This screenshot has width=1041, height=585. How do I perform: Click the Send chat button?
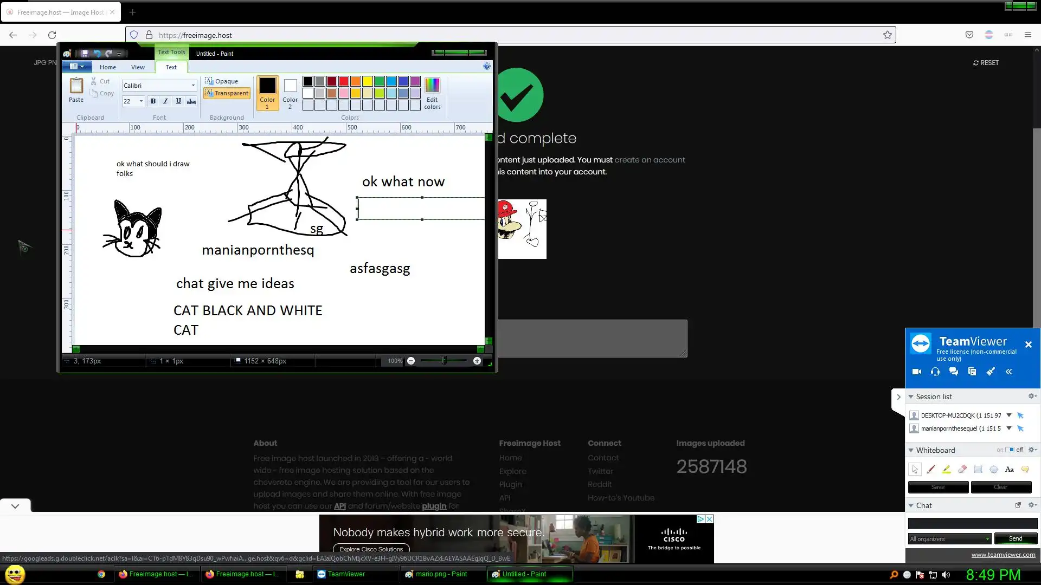(x=1015, y=538)
